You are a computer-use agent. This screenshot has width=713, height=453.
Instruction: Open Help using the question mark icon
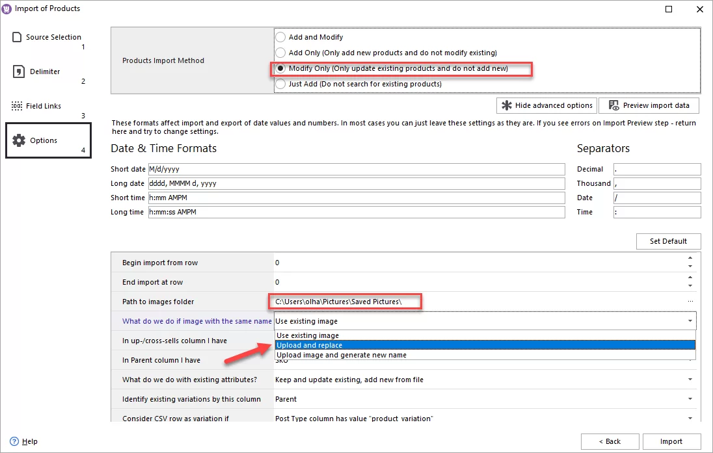16,441
